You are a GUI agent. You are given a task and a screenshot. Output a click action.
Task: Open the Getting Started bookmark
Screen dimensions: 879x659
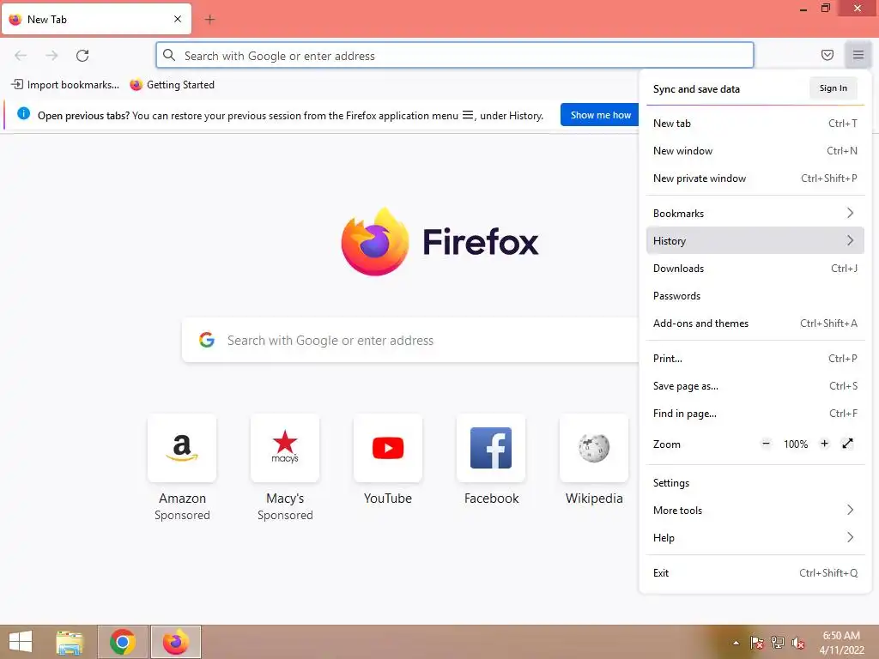pos(172,85)
